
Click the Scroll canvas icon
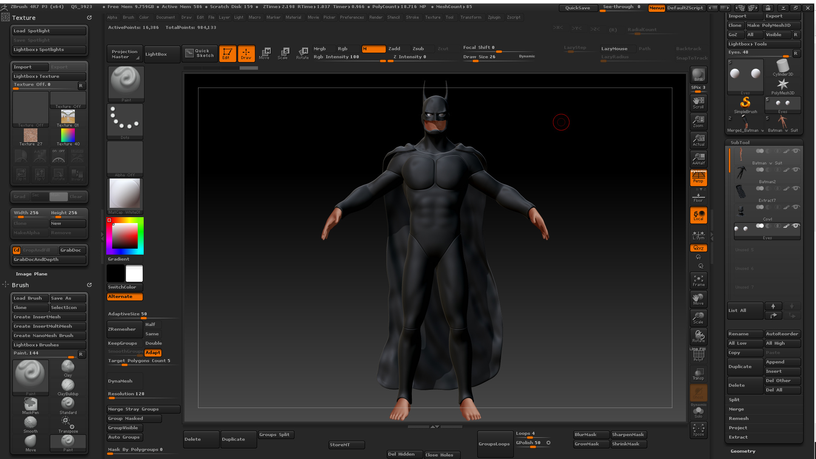(x=698, y=103)
